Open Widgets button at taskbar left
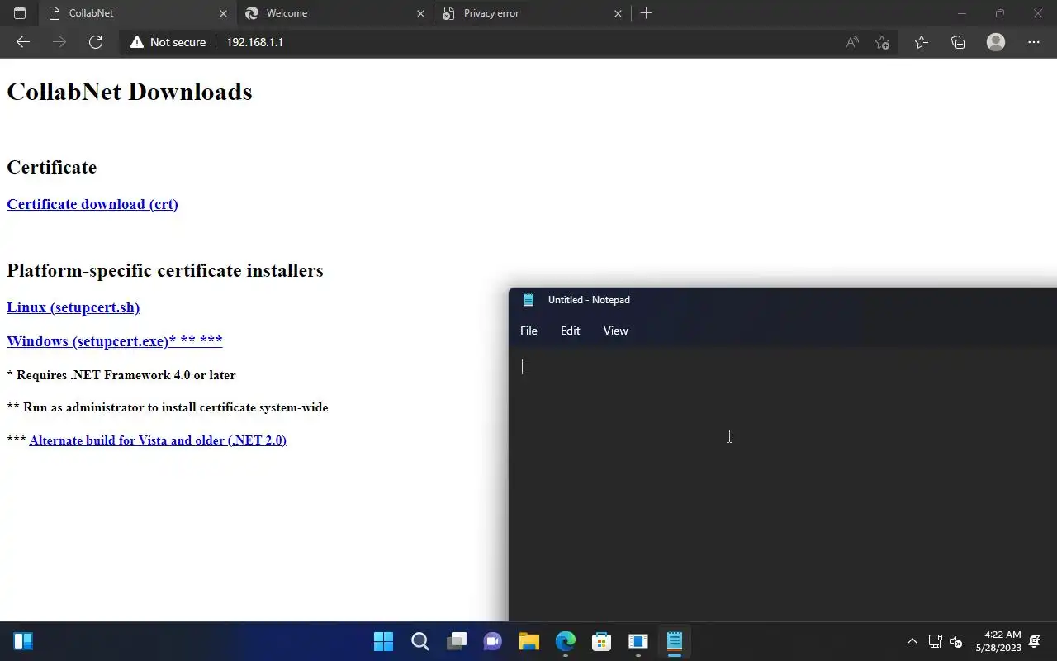1057x661 pixels. [23, 641]
